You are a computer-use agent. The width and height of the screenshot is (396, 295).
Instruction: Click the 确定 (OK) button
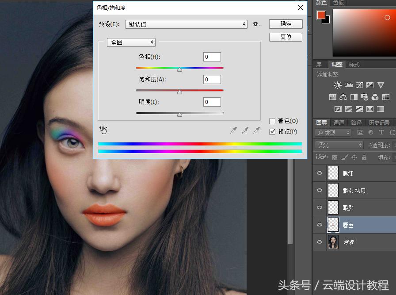[x=286, y=24]
